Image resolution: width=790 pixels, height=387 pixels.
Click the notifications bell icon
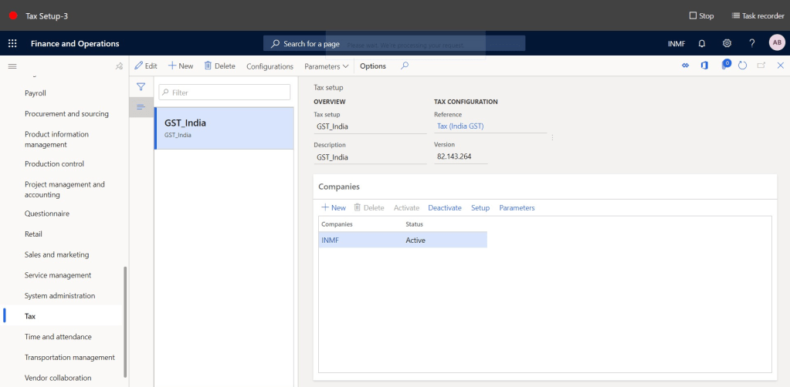702,44
